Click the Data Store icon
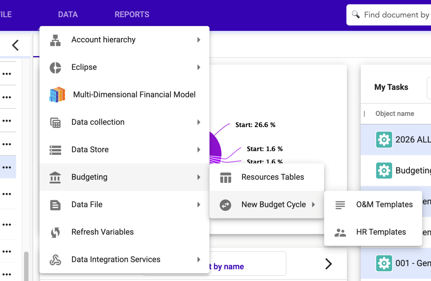This screenshot has height=281, width=431. point(55,150)
